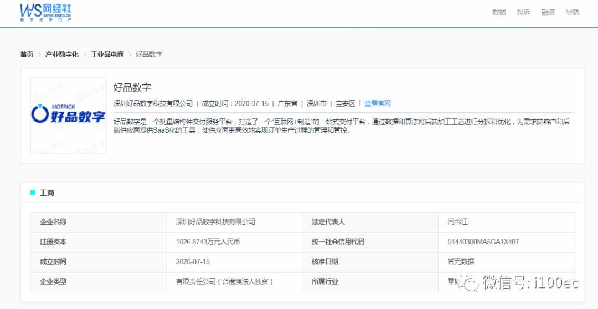Go to 首页 breadcrumb
The height and width of the screenshot is (309, 598).
pyautogui.click(x=27, y=54)
